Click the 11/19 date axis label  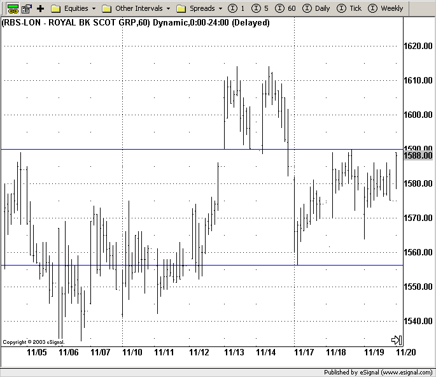click(374, 353)
